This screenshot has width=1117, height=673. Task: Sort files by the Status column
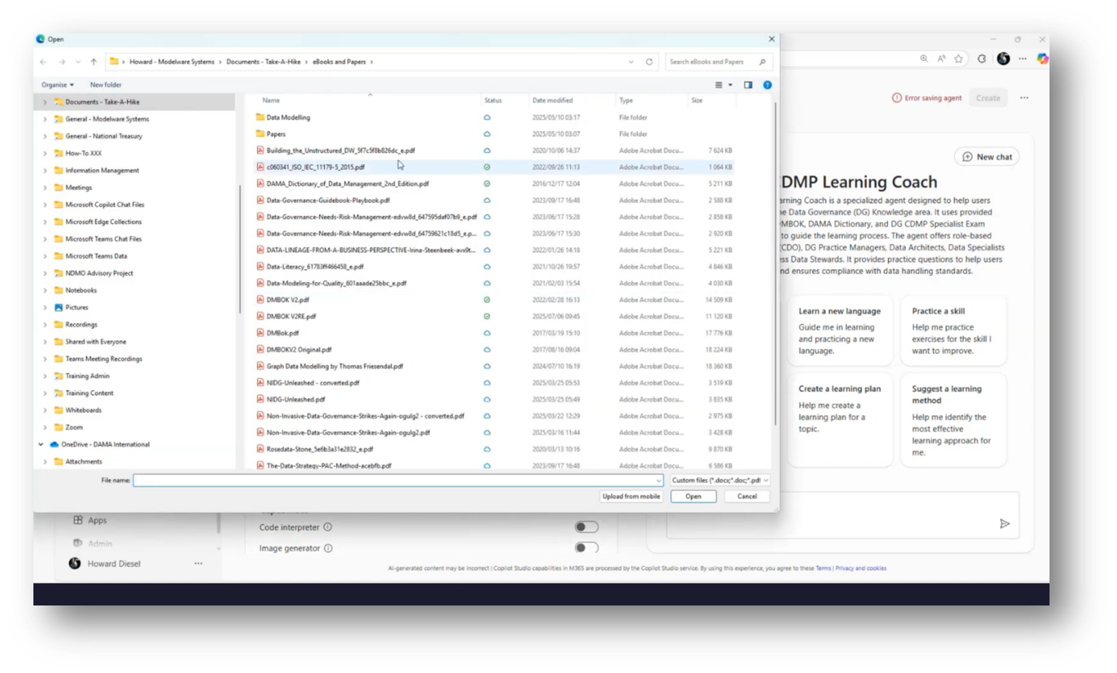point(492,100)
